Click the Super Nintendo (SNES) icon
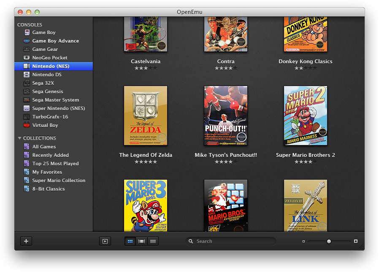 pos(27,108)
